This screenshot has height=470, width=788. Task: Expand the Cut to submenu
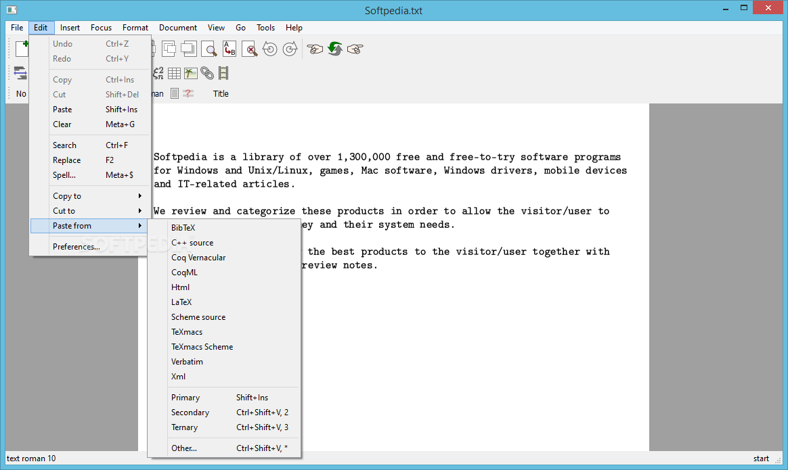pos(90,211)
